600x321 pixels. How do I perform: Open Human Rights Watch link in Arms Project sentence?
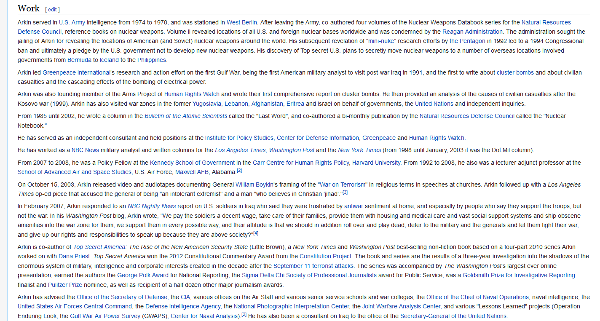click(192, 94)
